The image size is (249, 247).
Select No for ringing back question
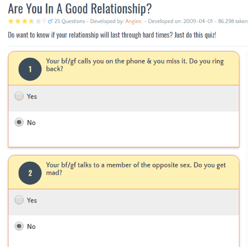point(19,122)
